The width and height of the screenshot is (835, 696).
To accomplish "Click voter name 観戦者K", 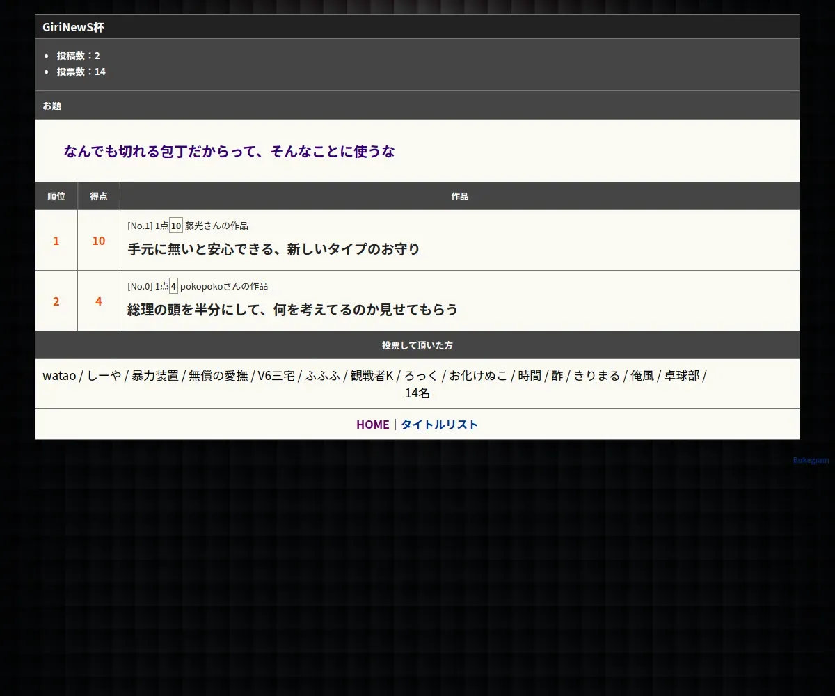I will tap(372, 376).
